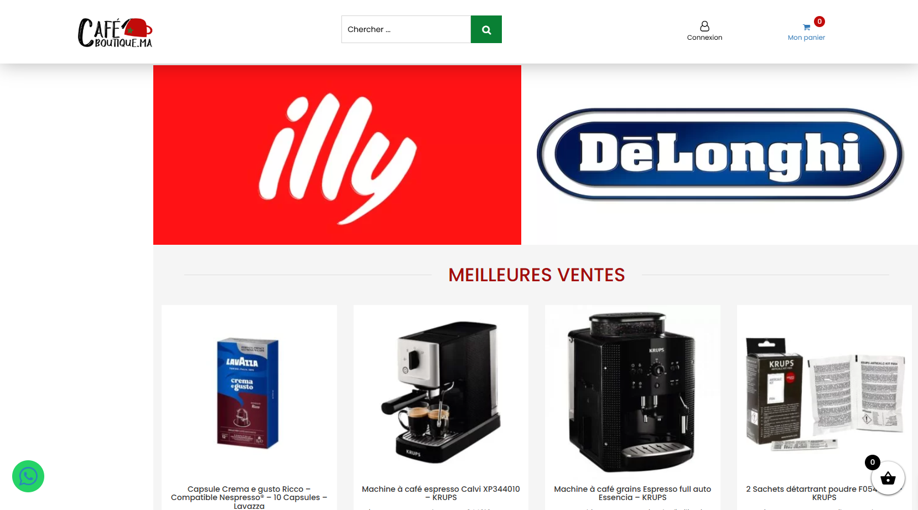Open the floating basket icon

click(888, 479)
